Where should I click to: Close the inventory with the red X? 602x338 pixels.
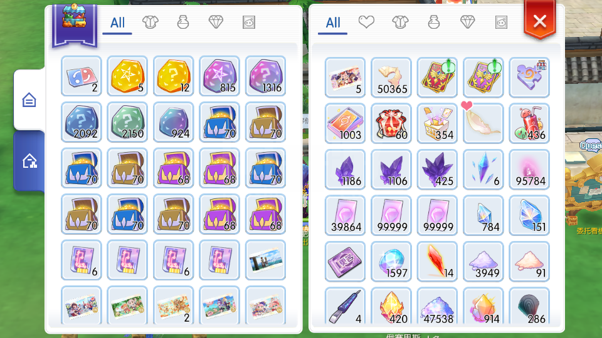click(540, 21)
